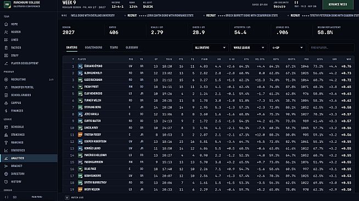The height and width of the screenshot is (201, 359).
Task: Sort table by GP column header
Action: [x=156, y=59]
